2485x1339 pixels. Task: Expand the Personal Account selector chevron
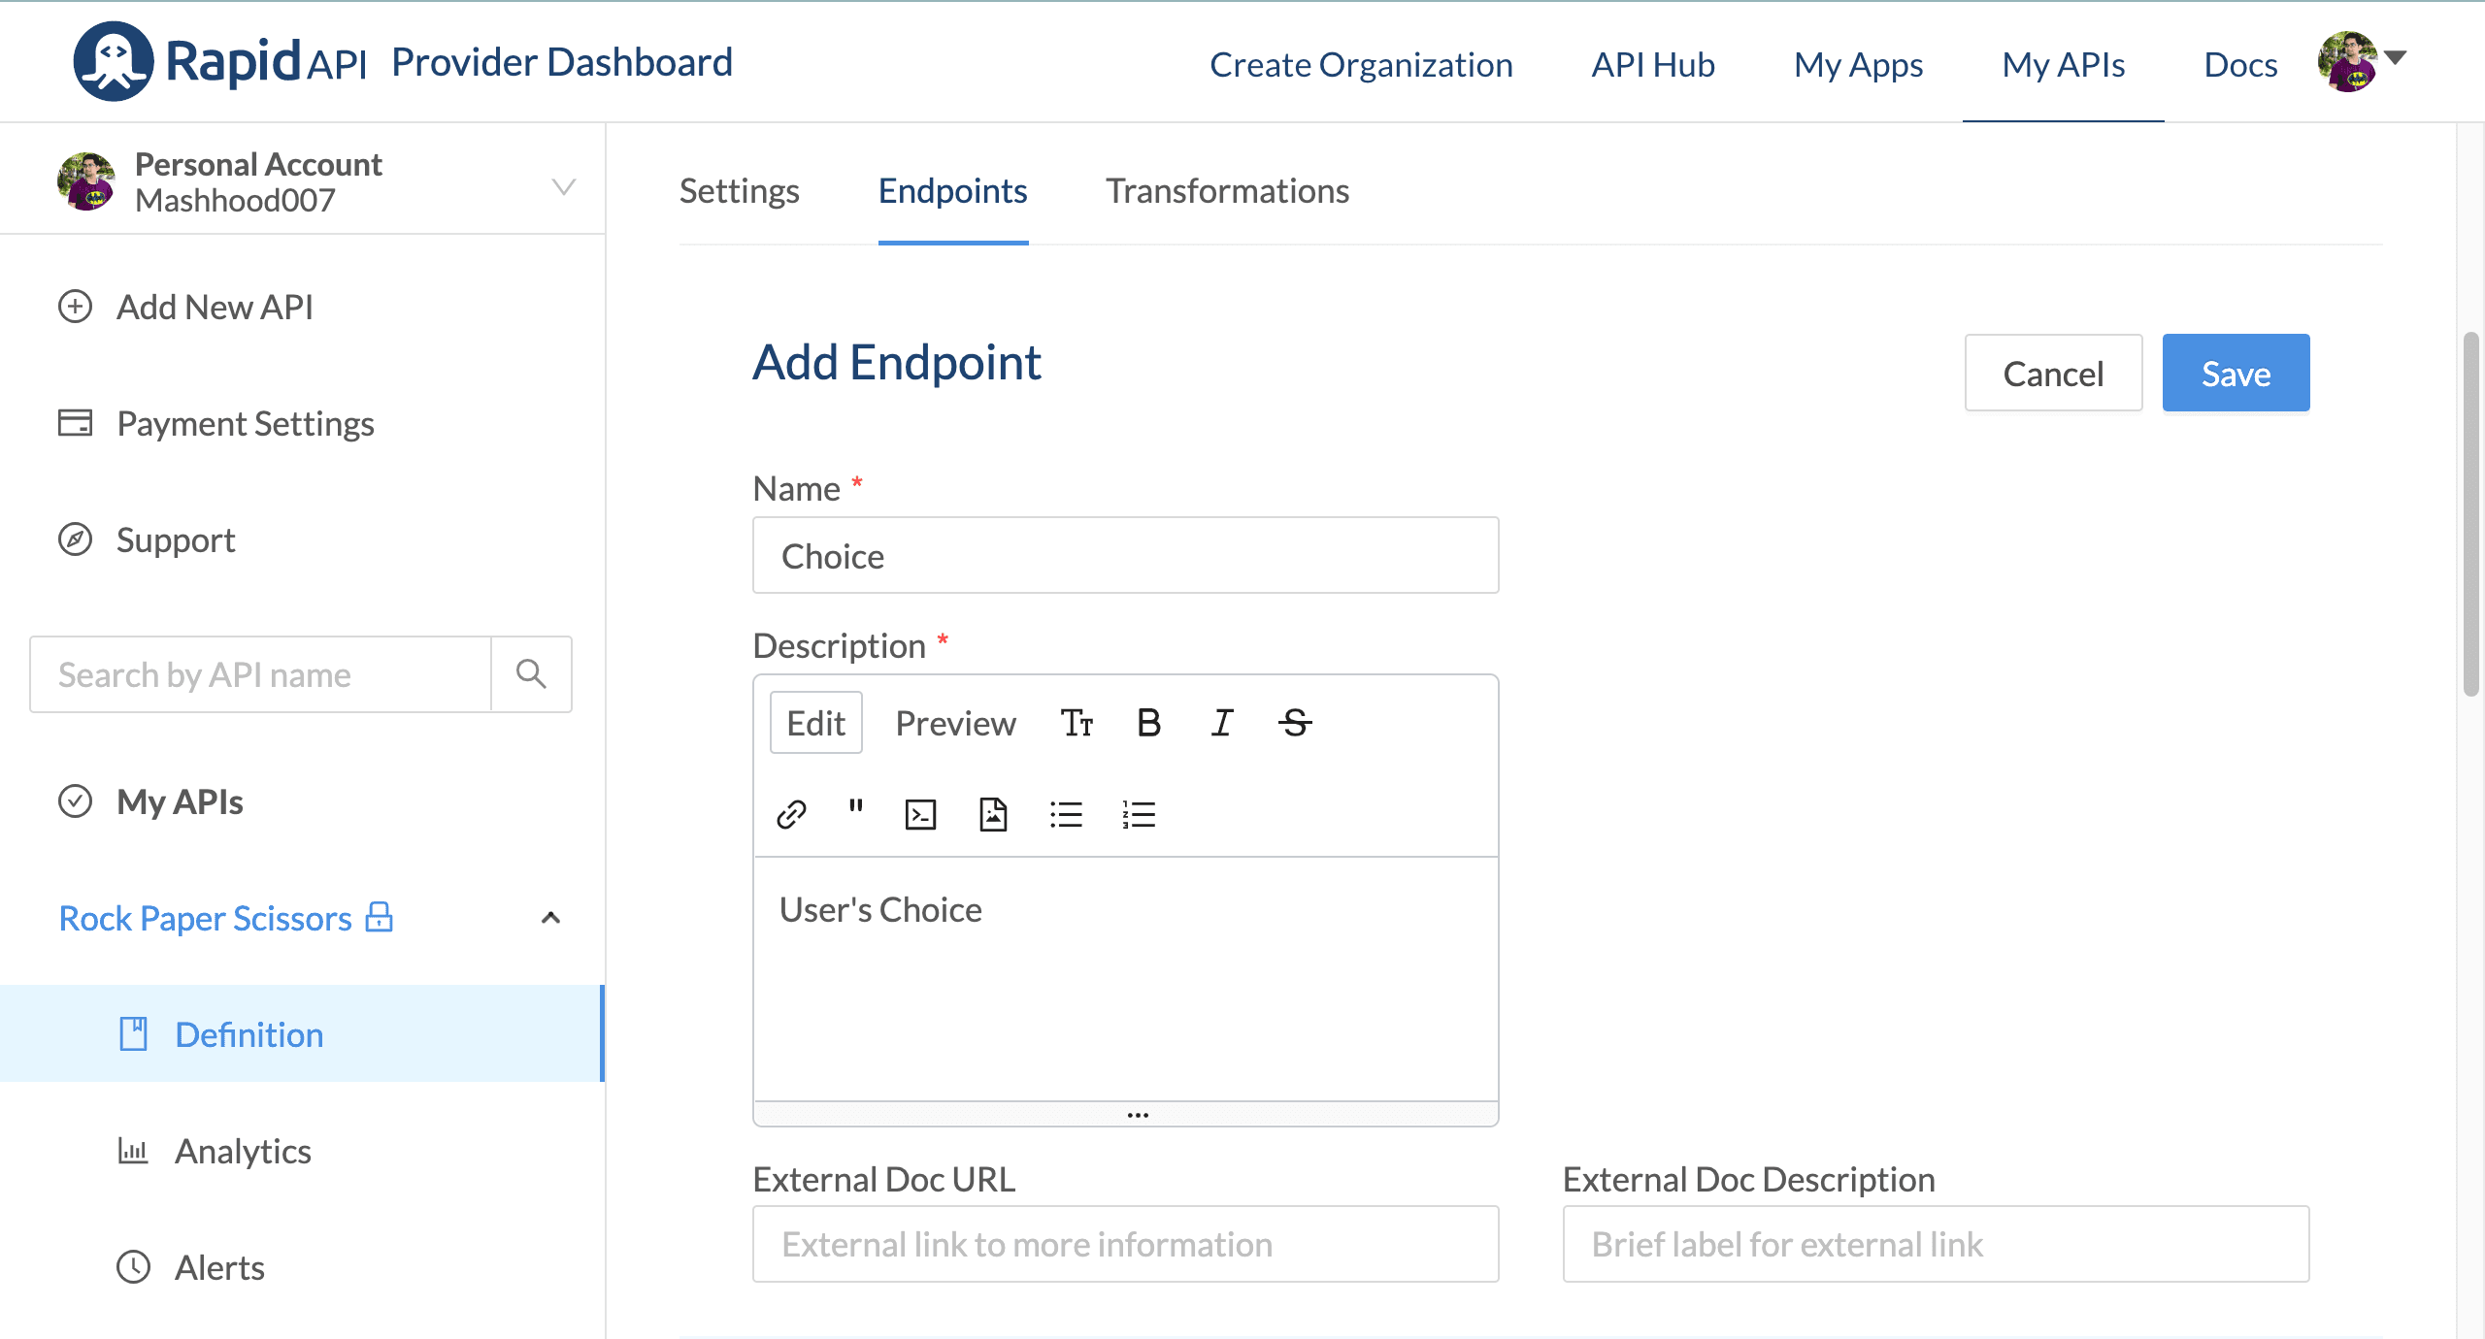pyautogui.click(x=564, y=186)
